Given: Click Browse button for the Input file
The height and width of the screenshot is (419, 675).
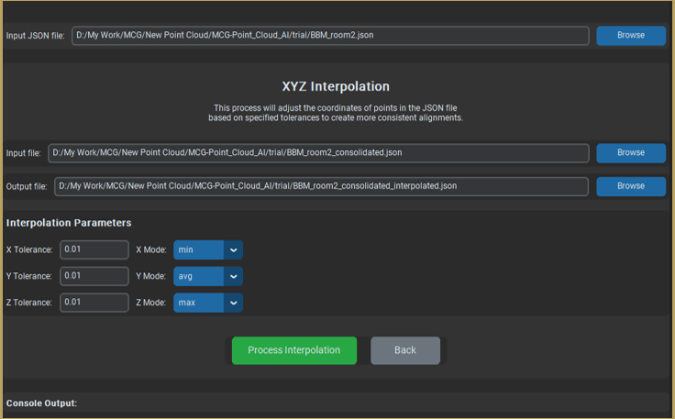Looking at the screenshot, I should coord(631,153).
